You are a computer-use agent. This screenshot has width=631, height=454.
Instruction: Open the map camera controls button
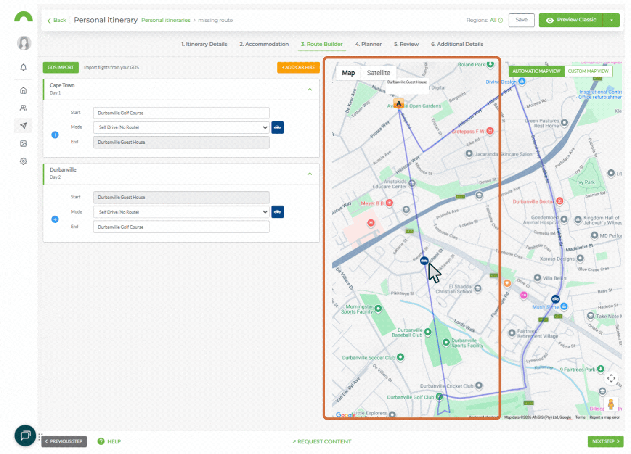(611, 378)
